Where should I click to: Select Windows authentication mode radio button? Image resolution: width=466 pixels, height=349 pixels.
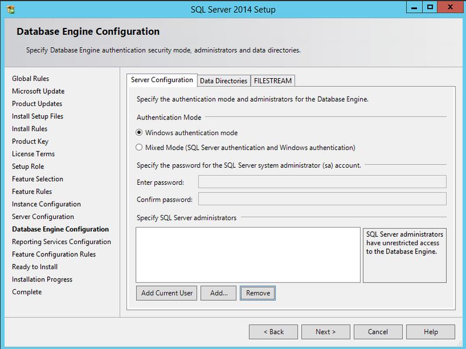(139, 133)
